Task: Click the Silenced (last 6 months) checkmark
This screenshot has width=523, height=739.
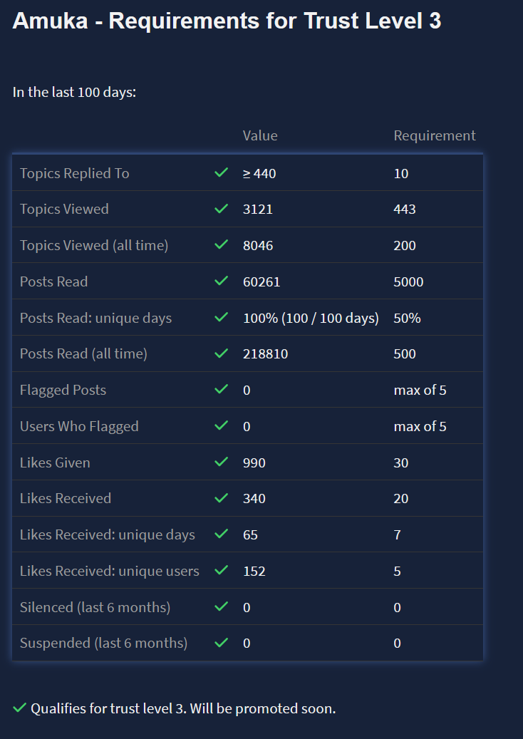Action: [x=221, y=607]
